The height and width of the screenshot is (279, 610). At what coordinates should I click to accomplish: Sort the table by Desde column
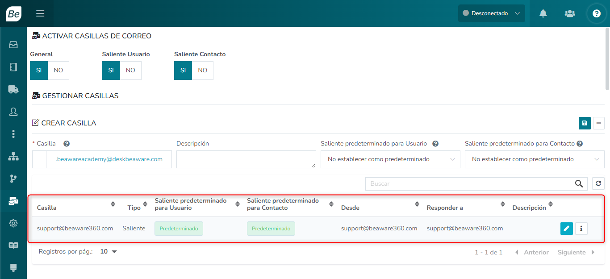point(417,204)
